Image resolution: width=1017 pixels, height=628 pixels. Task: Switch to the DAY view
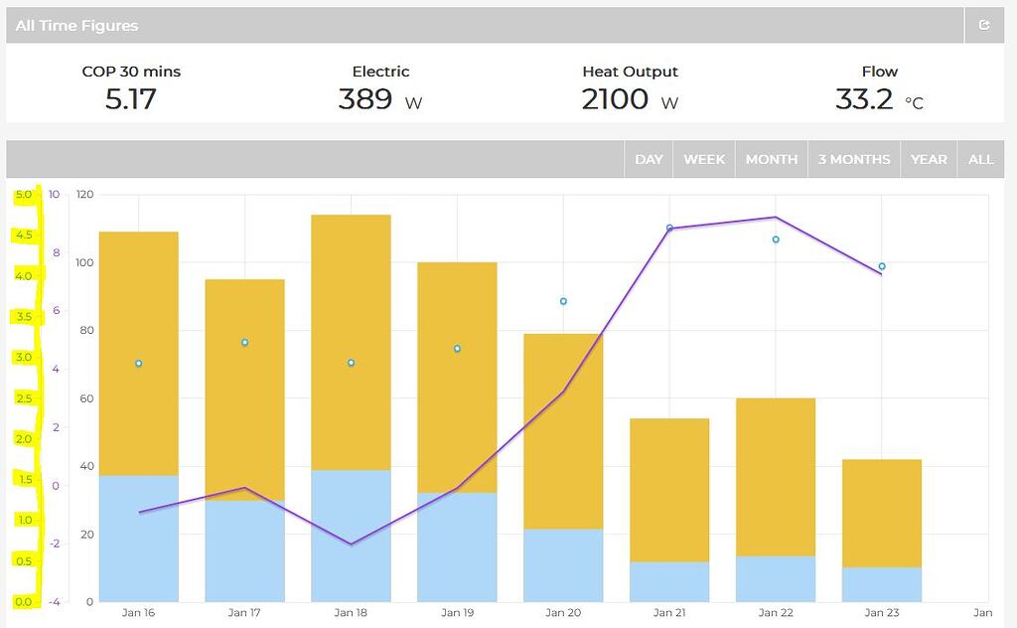point(650,159)
